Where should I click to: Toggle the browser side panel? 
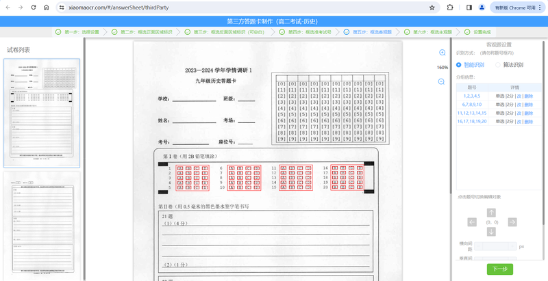click(x=469, y=8)
